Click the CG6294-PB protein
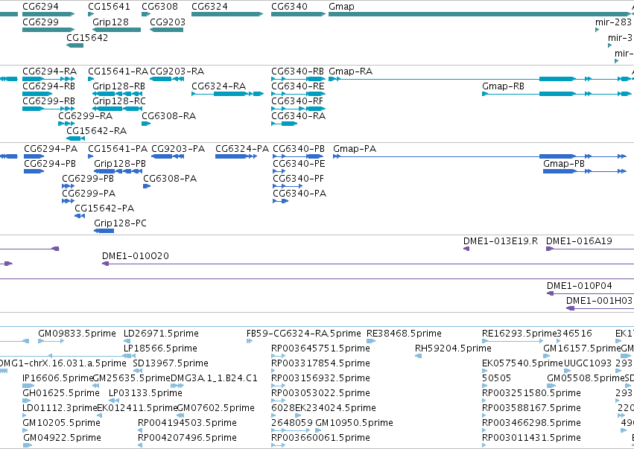634x449 pixels. pos(34,171)
